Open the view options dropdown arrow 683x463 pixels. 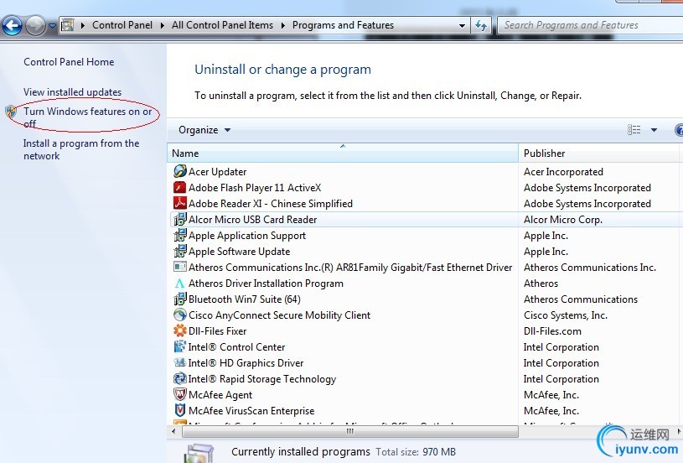pos(654,130)
